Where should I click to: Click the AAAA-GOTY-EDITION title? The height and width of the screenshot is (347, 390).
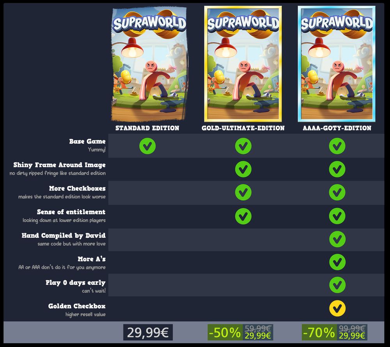(337, 128)
